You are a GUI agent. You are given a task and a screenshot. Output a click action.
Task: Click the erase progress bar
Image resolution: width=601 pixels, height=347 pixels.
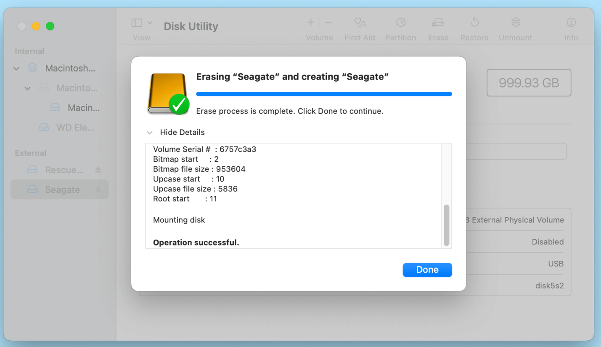324,94
